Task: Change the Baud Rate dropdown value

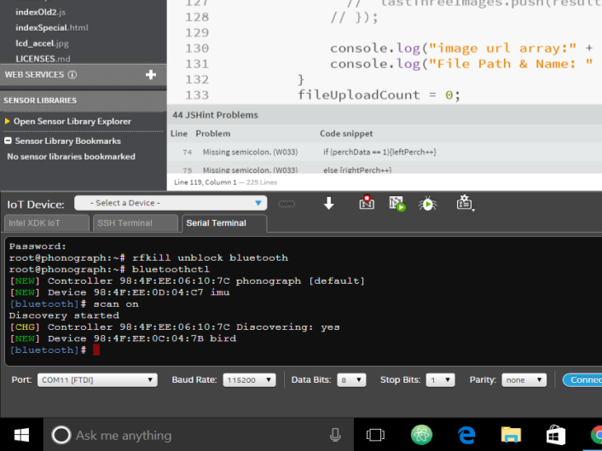Action: click(x=251, y=380)
